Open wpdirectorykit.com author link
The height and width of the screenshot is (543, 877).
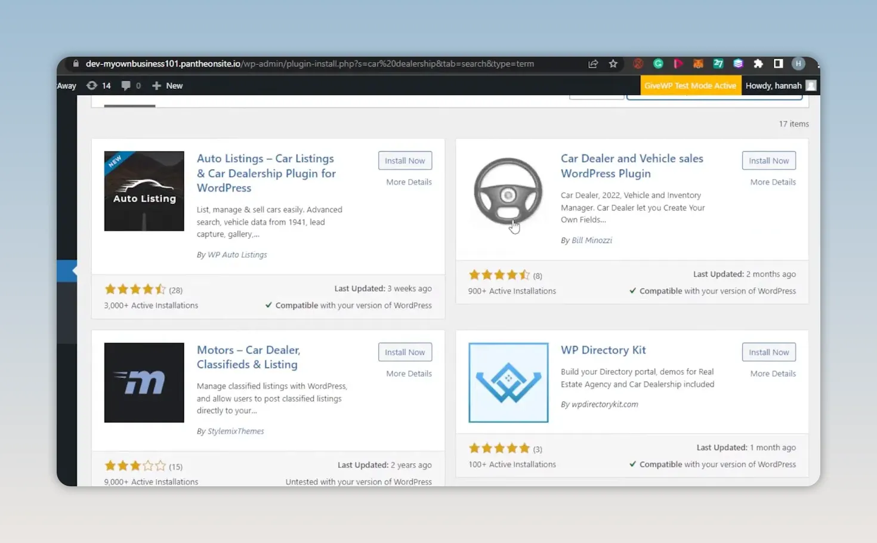click(x=604, y=405)
